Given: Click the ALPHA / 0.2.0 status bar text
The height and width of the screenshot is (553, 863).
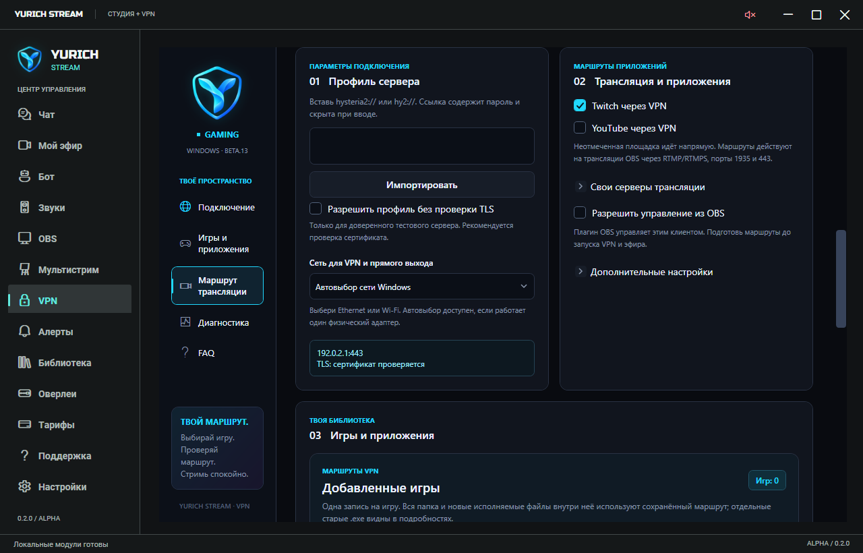Looking at the screenshot, I should click(828, 544).
